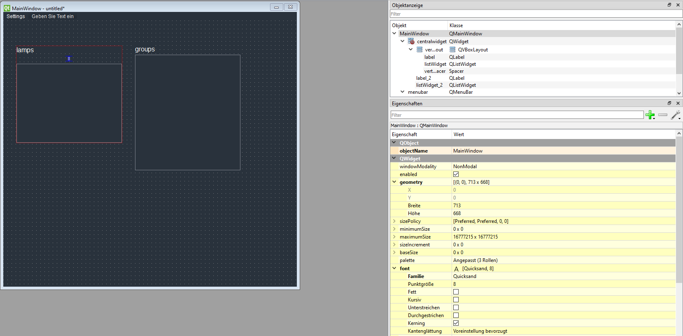Screen dimensions: 683x336
Task: Click the 'Geben Sie Text ein' menu placeholder
Action: point(53,16)
